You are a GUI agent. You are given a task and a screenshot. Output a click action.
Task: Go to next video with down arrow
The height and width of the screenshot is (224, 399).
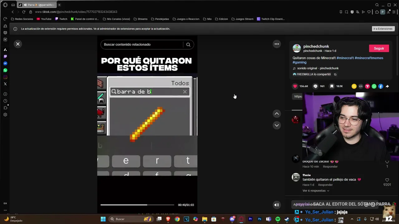[276, 125]
